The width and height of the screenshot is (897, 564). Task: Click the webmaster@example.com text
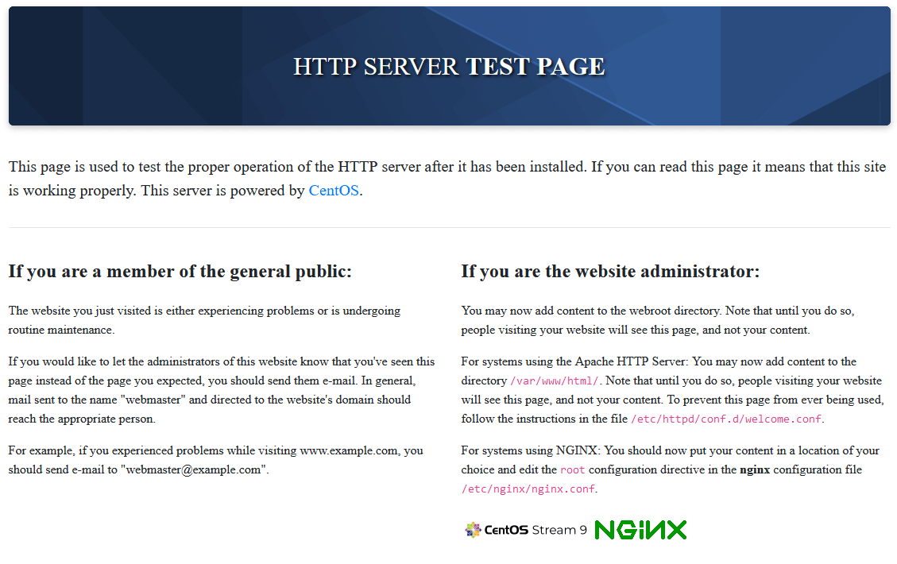(194, 469)
